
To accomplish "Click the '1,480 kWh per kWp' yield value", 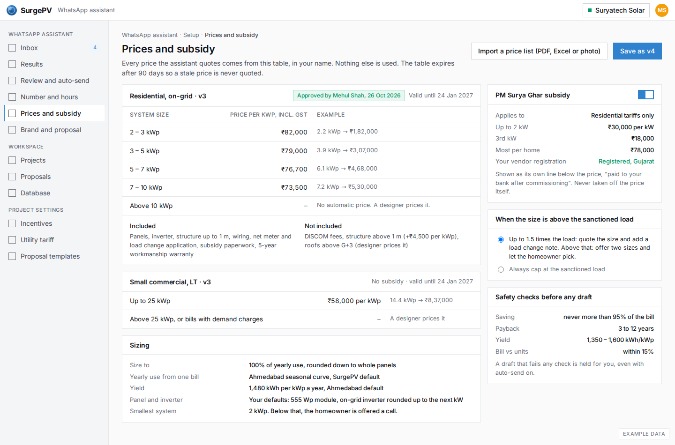I will click(316, 388).
